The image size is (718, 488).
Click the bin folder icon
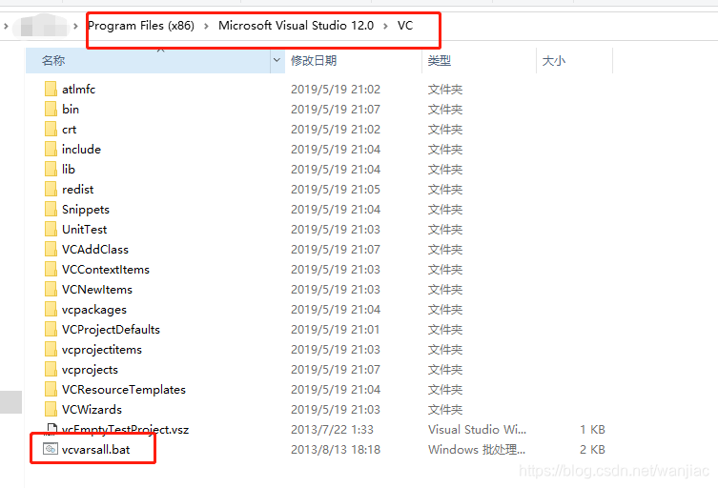click(51, 109)
